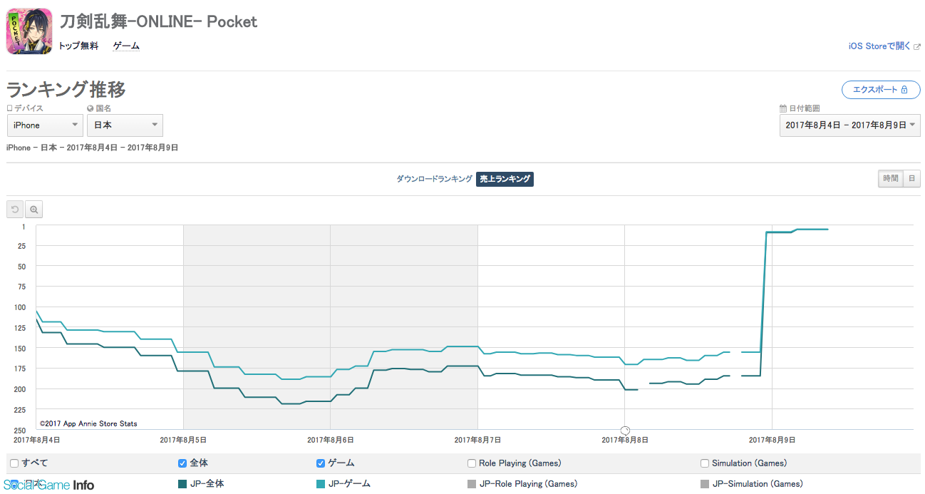This screenshot has width=925, height=494.
Task: Enable the Simulation (Games) checkbox
Action: [705, 463]
